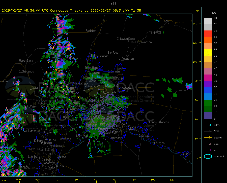Viewport: 227px width, 183px height.
Task: Click the 'TUPUNGATO' place label
Action: (x=45, y=143)
